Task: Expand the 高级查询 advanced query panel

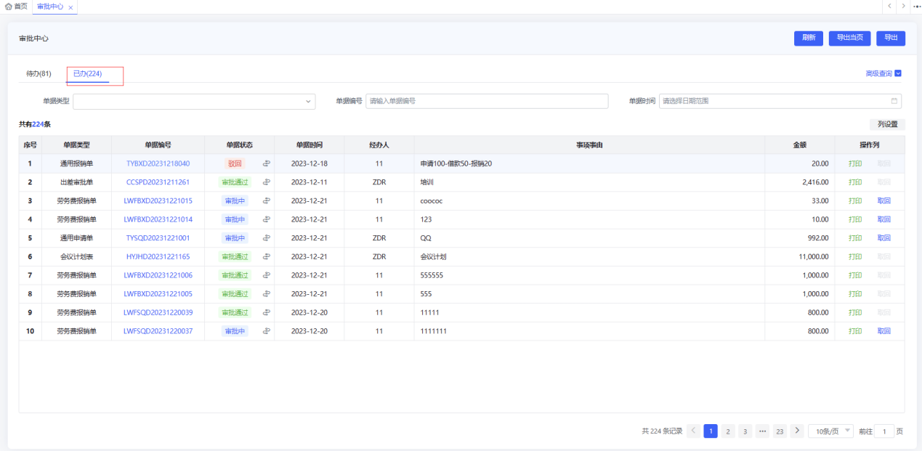Action: click(x=883, y=73)
